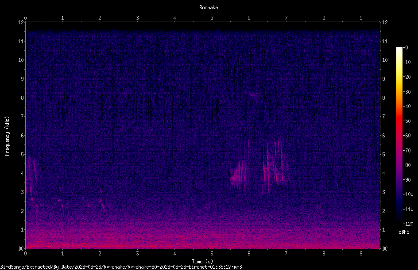Viewport: 418px width, 270px height.
Task: Click the '1' tick on top time axis
Action: click(62, 18)
